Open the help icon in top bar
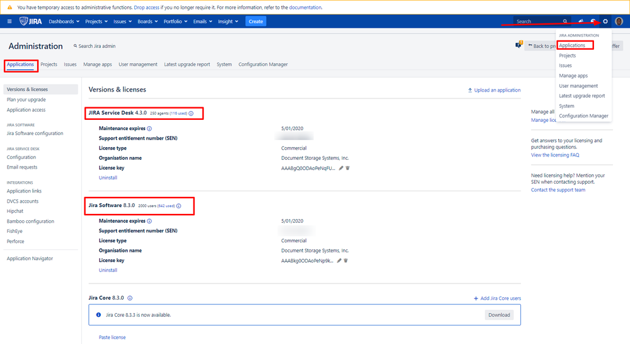The height and width of the screenshot is (344, 630). point(593,21)
